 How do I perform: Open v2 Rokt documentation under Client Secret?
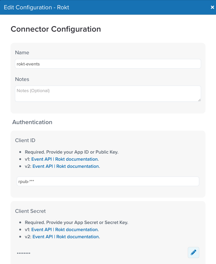[78, 237]
